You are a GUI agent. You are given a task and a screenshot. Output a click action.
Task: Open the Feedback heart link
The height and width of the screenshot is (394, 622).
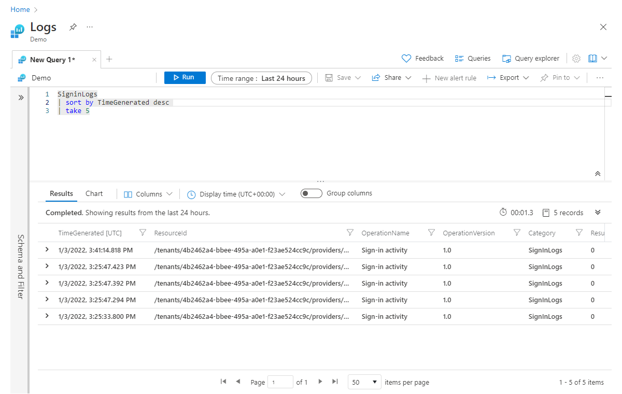click(422, 59)
